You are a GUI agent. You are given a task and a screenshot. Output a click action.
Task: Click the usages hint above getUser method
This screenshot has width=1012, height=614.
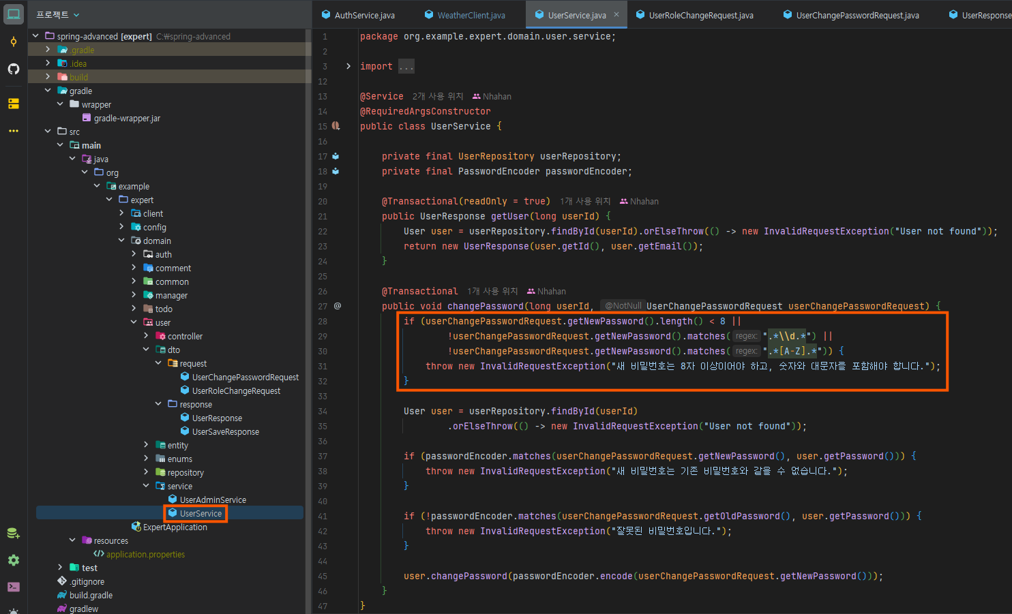coord(585,202)
